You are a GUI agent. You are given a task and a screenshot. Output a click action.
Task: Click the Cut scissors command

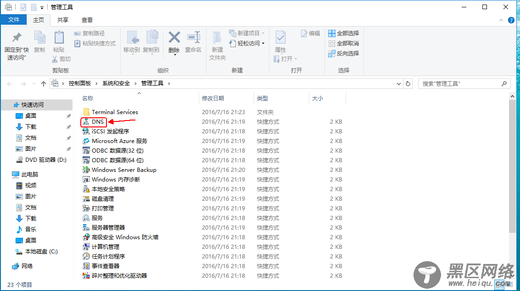(62, 59)
